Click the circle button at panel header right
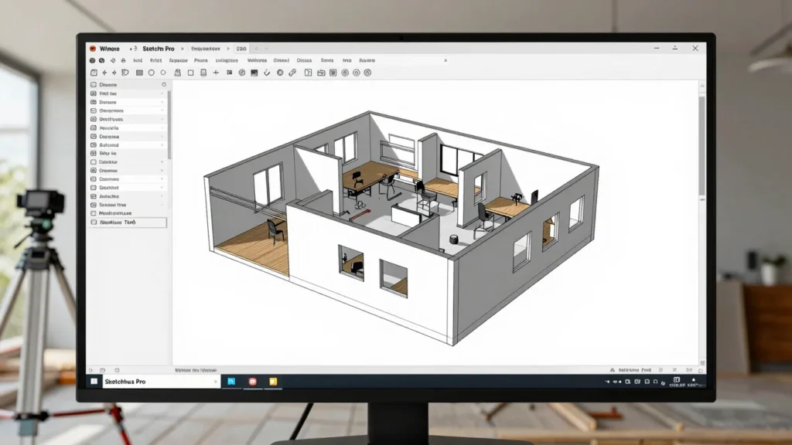 164,85
